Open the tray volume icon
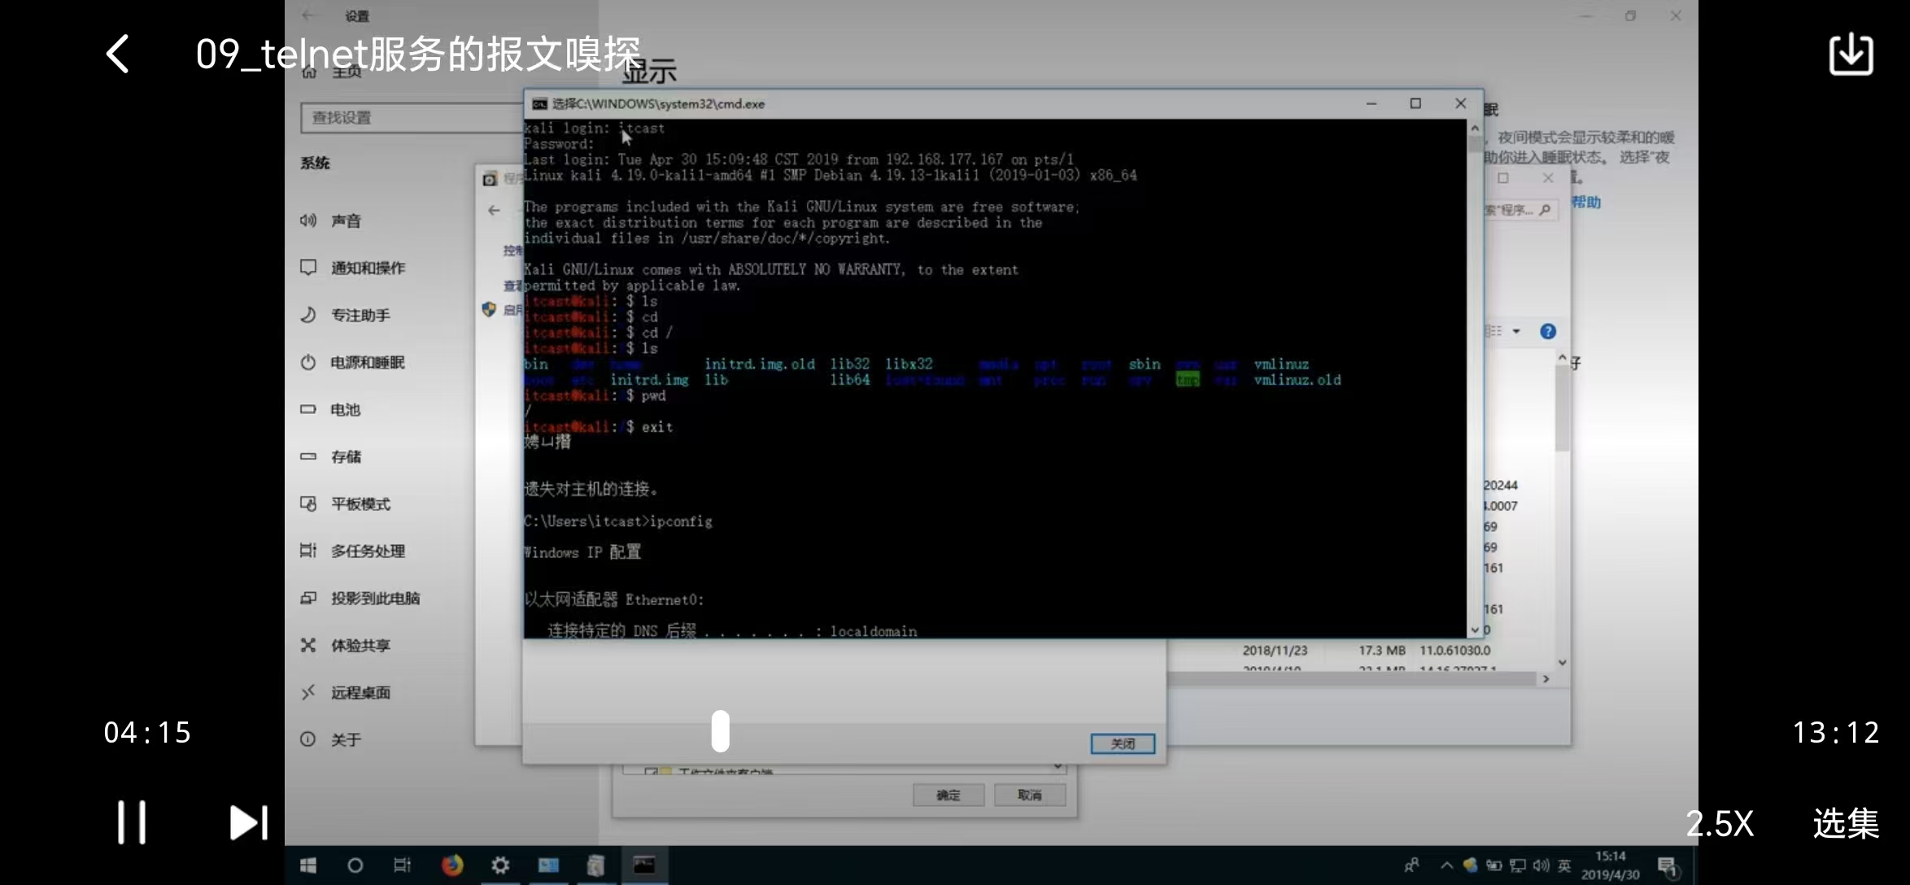 pos(1541,865)
